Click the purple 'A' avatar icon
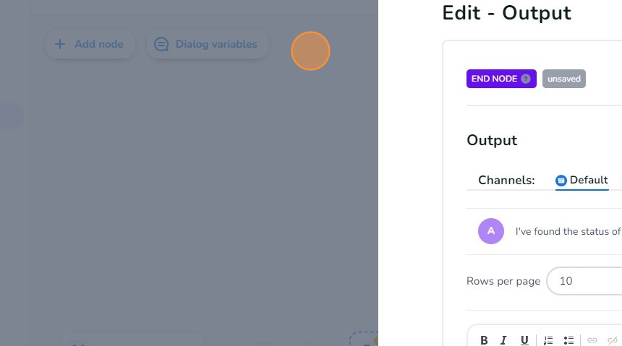This screenshot has width=622, height=346. click(x=491, y=231)
